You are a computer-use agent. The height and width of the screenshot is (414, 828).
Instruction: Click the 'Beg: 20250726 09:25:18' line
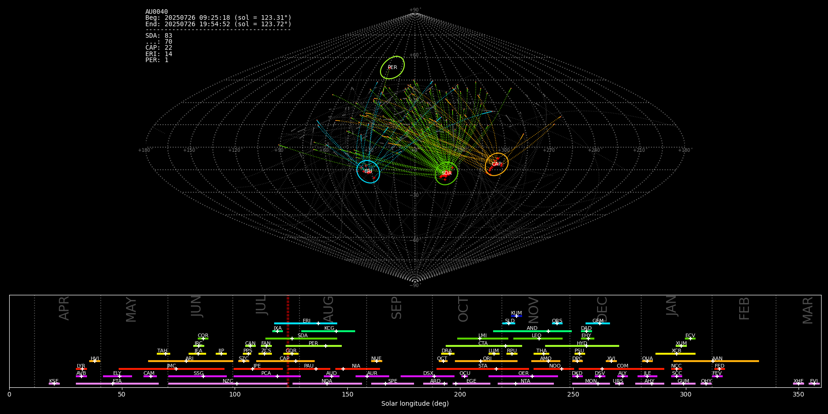218,18
